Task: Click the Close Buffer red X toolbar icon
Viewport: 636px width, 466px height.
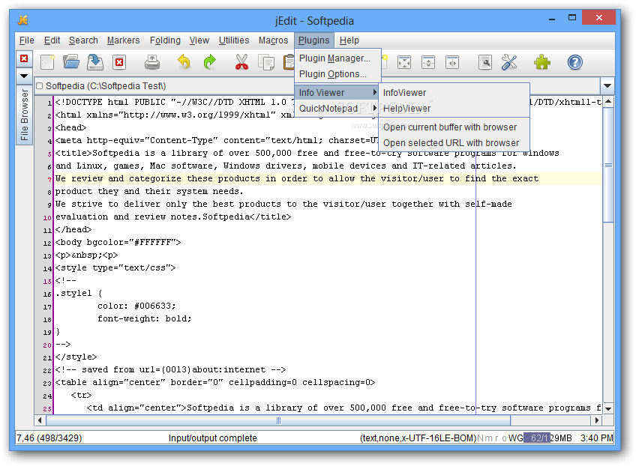Action: point(119,62)
